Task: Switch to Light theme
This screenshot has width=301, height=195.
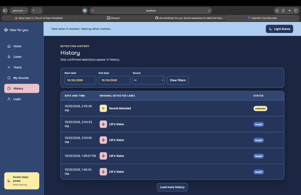Action: click(279, 29)
